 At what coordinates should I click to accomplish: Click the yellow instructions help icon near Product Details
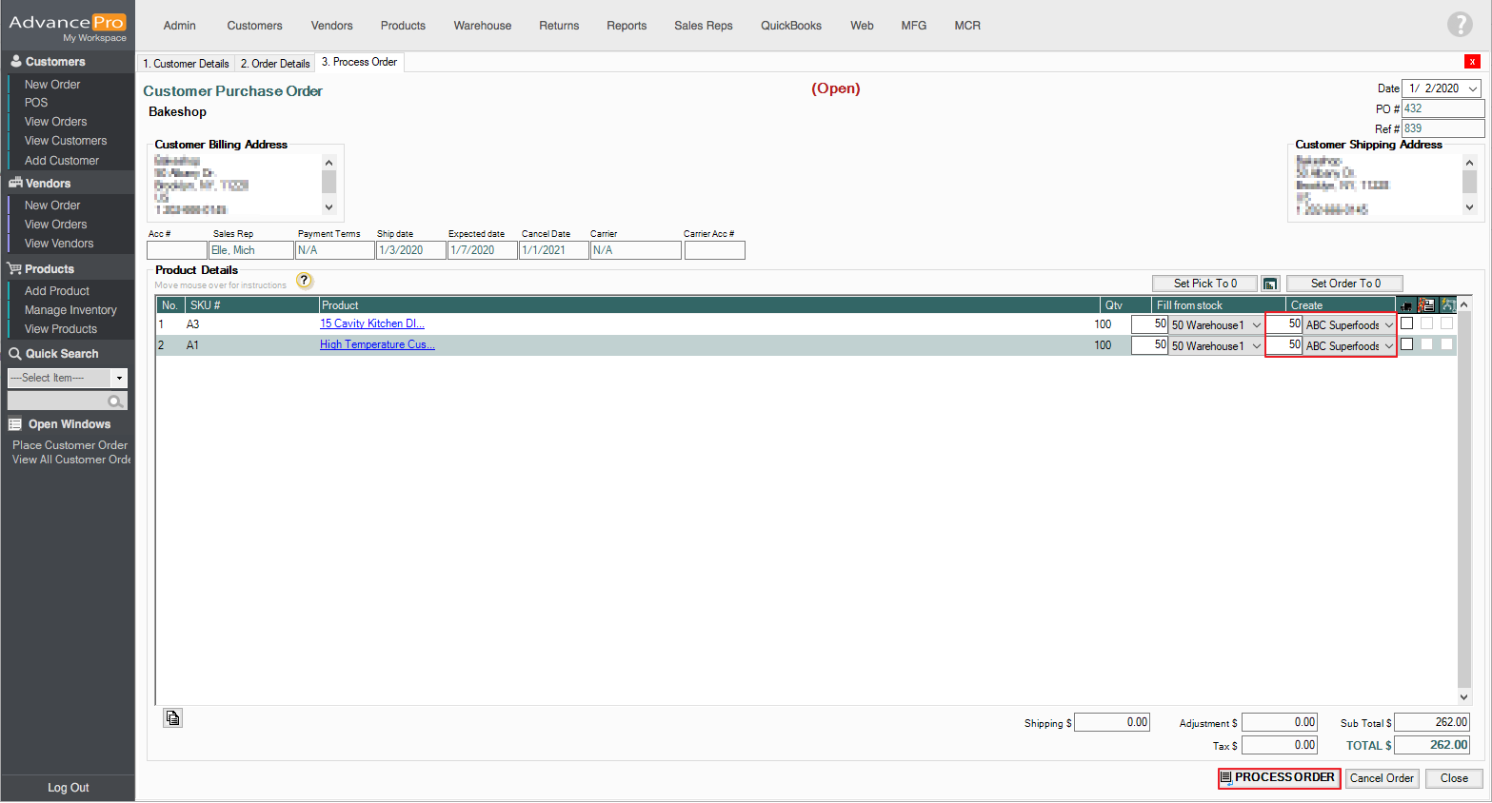coord(304,281)
